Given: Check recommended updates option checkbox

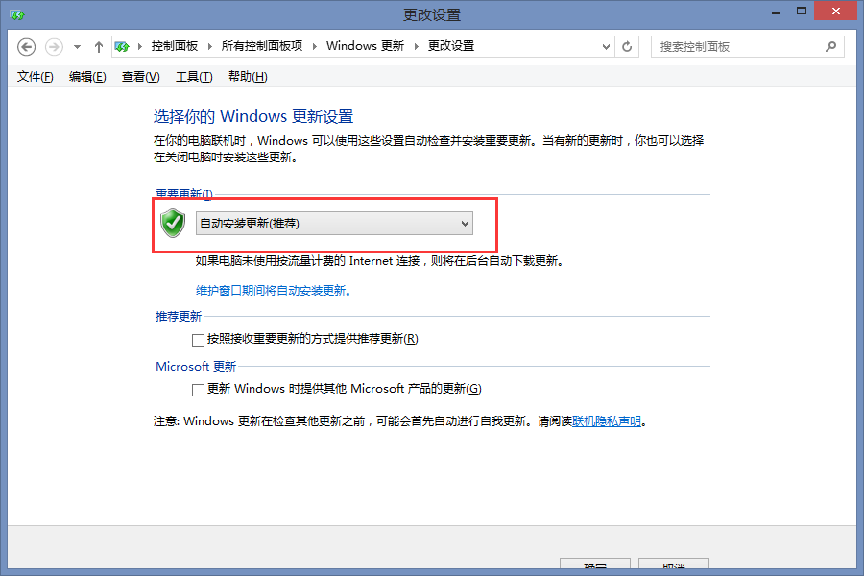Looking at the screenshot, I should 199,340.
